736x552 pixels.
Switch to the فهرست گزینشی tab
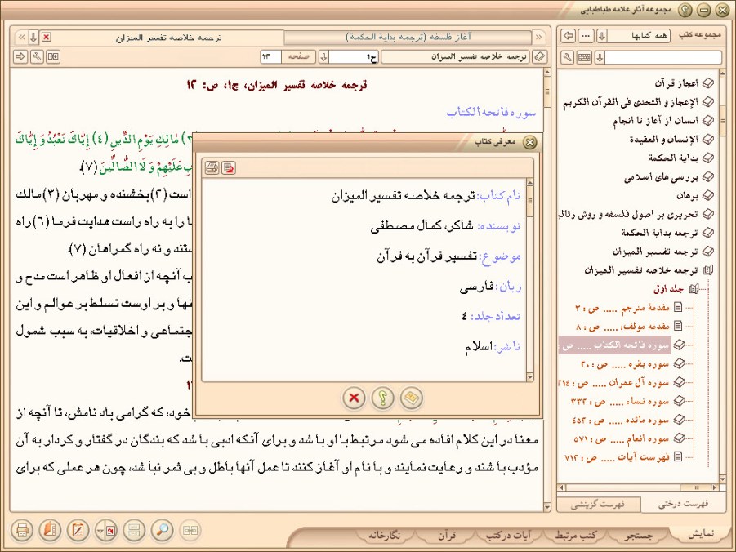click(599, 504)
